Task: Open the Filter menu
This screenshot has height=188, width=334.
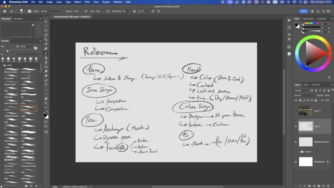Action: coord(87,2)
